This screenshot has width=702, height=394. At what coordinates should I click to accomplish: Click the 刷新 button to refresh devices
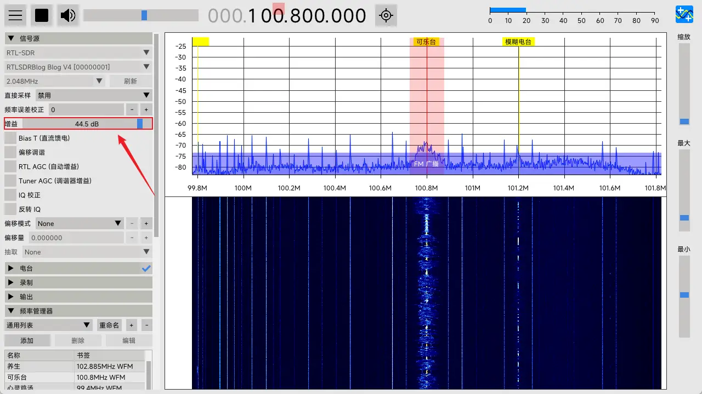point(130,80)
